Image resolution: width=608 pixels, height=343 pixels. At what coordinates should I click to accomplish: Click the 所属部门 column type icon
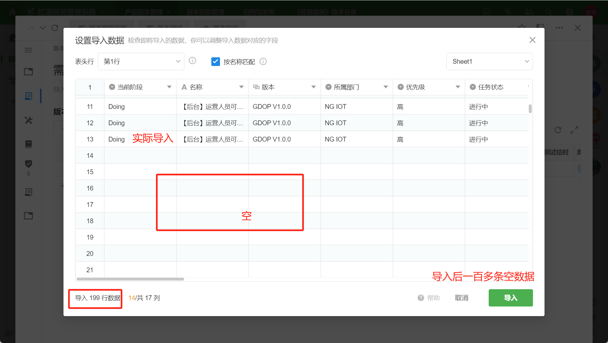click(328, 87)
